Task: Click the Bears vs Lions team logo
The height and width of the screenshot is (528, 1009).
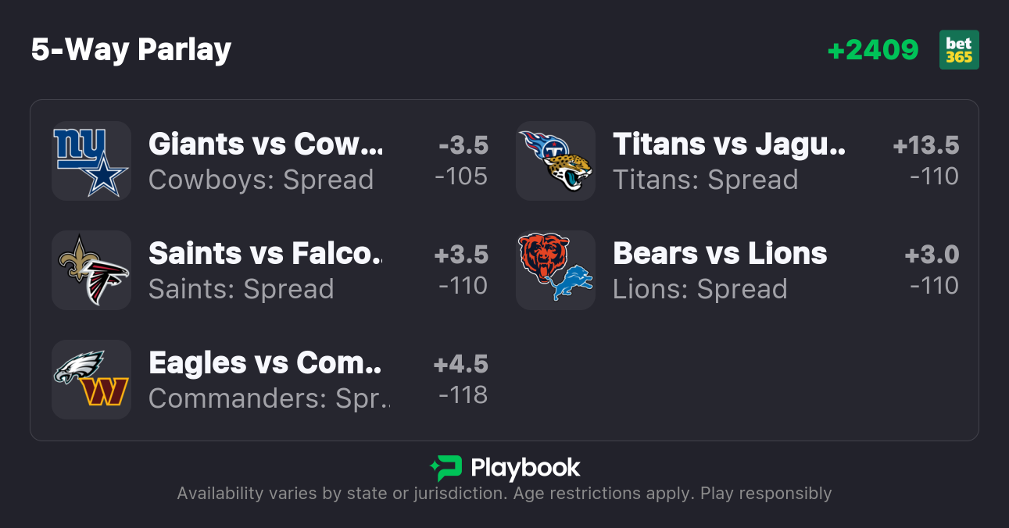Action: tap(556, 270)
